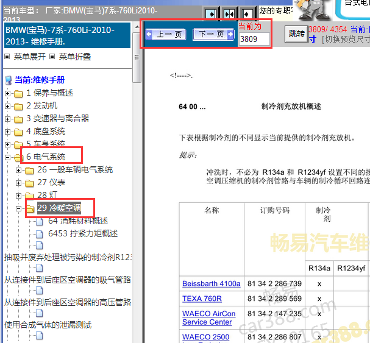Screen dimensions: 370x343
Task: Collapse the 29 冷暖空调 folder
Action: 18,208
